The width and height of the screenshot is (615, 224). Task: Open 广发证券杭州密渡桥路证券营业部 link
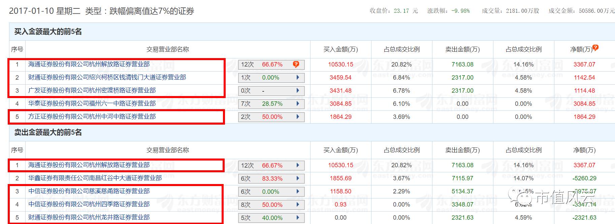click(92, 90)
